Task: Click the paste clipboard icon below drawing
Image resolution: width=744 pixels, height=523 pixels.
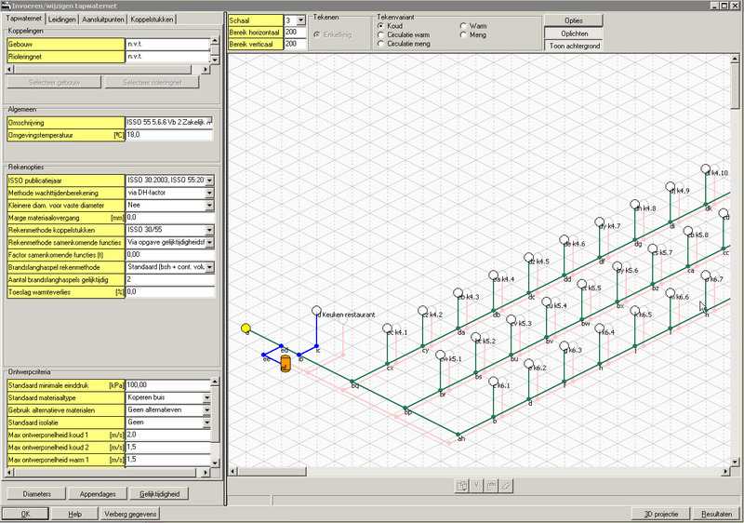Action: click(x=492, y=486)
